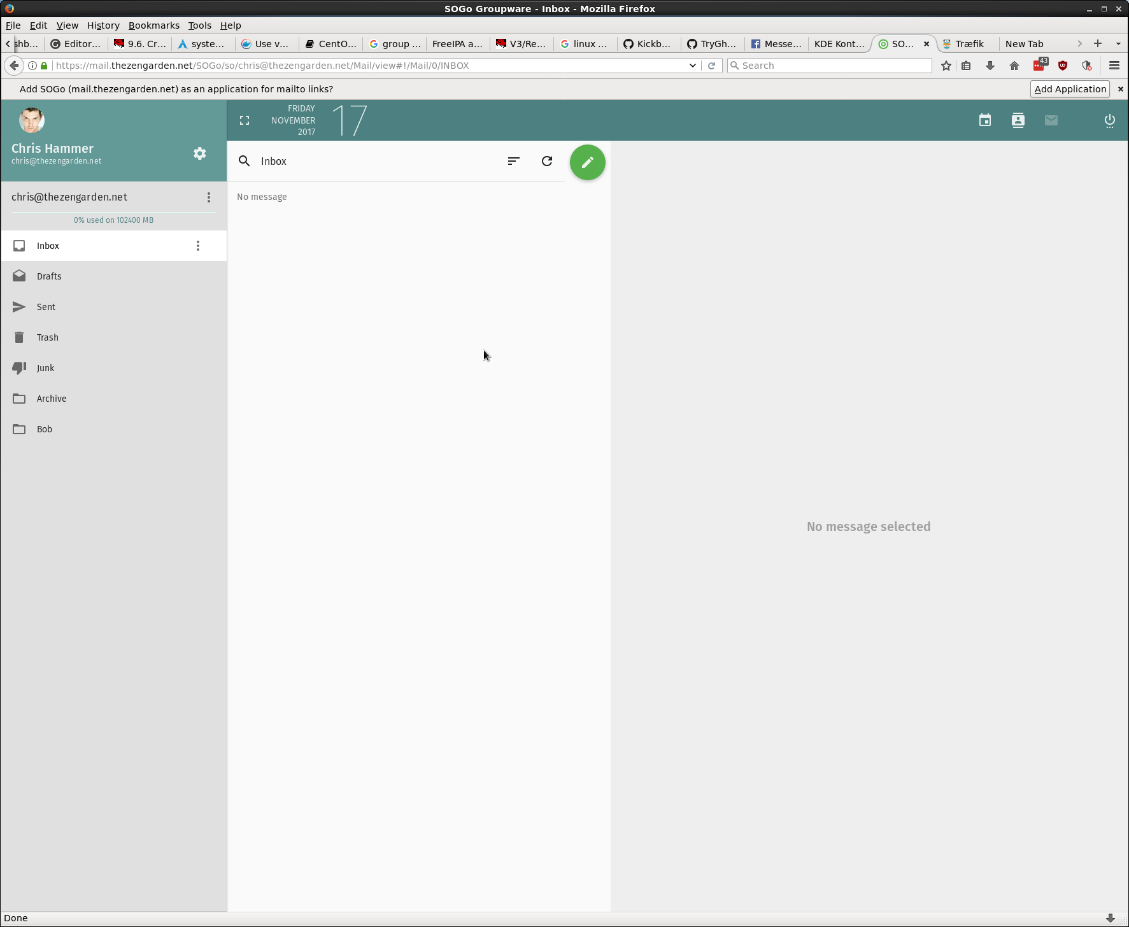Image resolution: width=1129 pixels, height=927 pixels.
Task: Show bookmarks list icon
Action: click(x=966, y=65)
